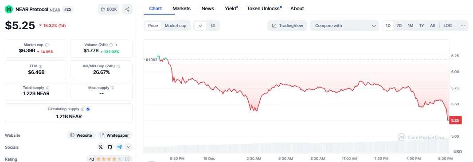This screenshot has height=162, width=473.
Task: Click the share icon next to watchlist
Action: pos(127,9)
